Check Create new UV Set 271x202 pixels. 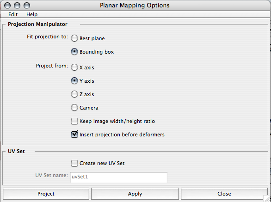74,163
